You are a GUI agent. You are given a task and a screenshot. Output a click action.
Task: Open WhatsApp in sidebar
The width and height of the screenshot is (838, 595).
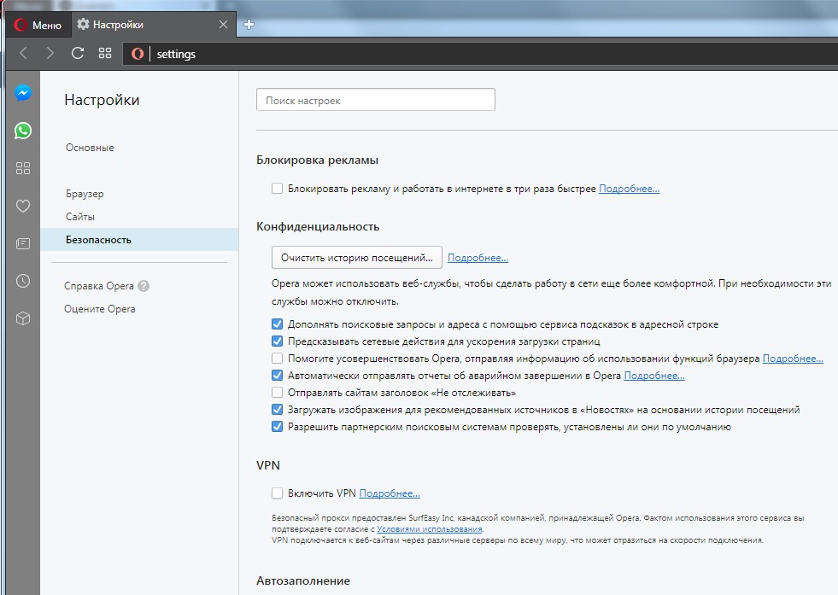(x=23, y=131)
